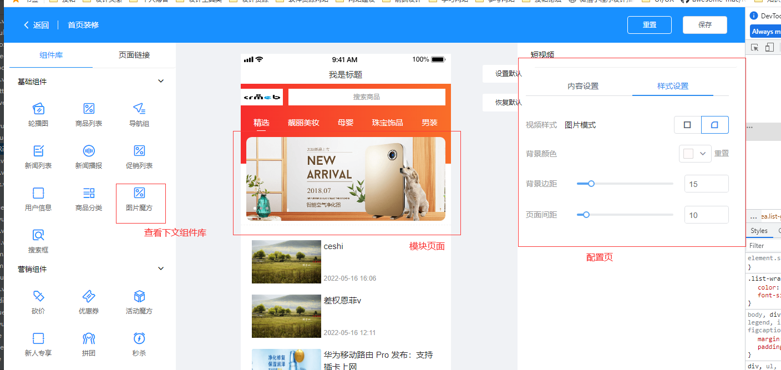Viewport: 781px width, 370px height.
Task: Add the 新人专享 component
Action: tap(38, 344)
